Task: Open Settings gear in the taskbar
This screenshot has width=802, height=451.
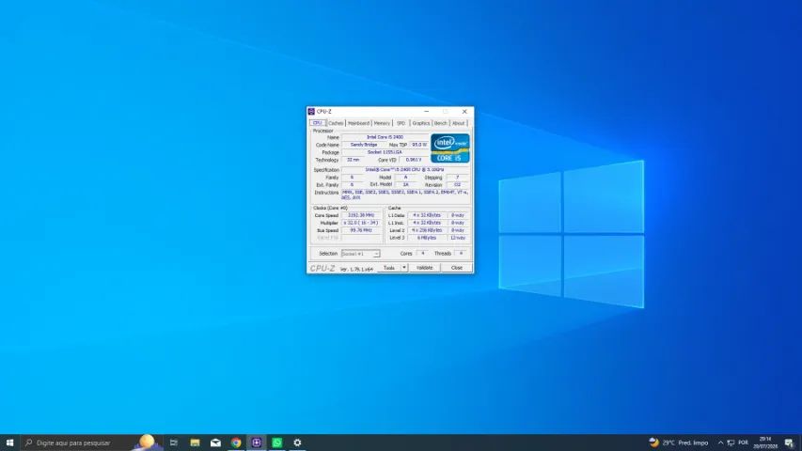Action: (x=297, y=443)
